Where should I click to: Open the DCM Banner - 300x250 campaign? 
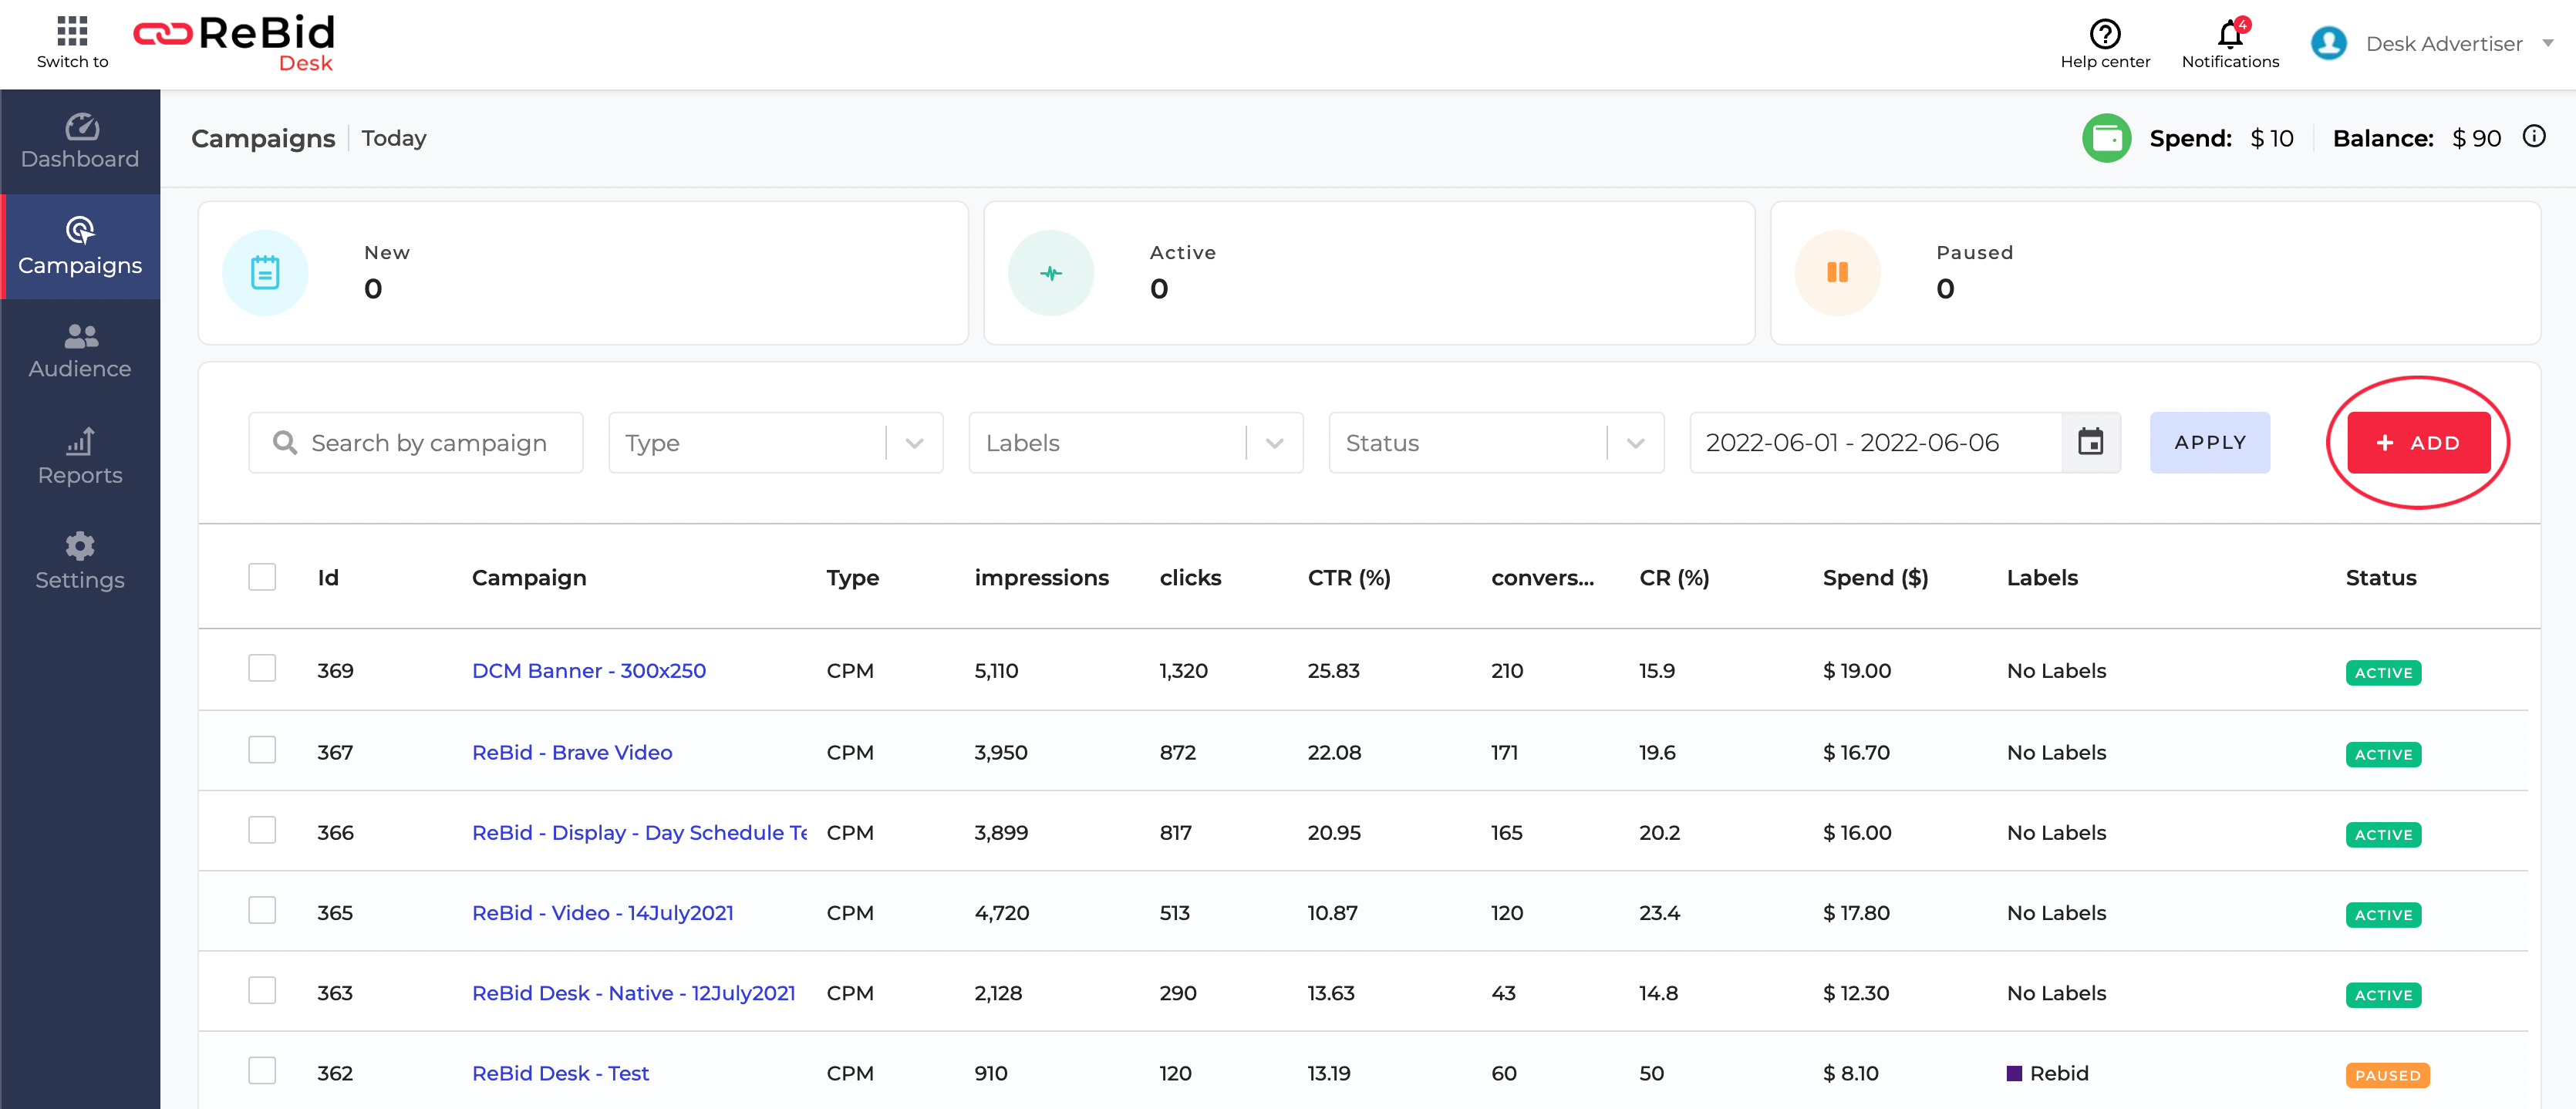pyautogui.click(x=588, y=671)
